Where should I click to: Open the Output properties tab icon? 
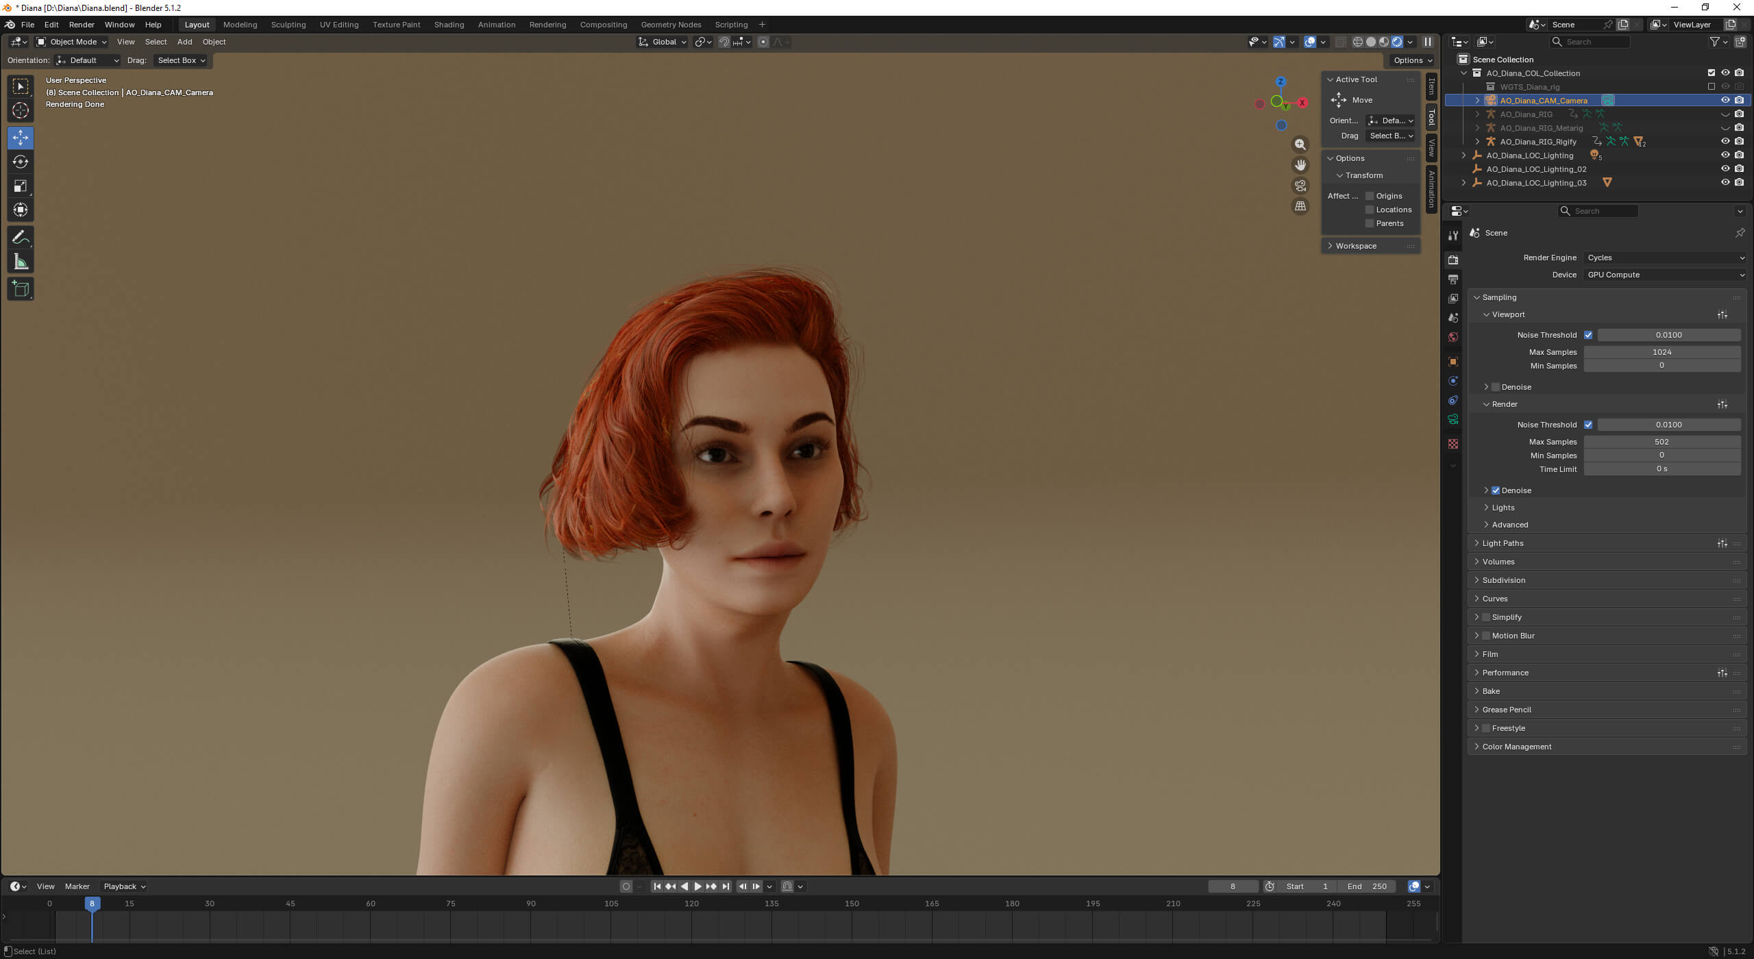coord(1453,279)
